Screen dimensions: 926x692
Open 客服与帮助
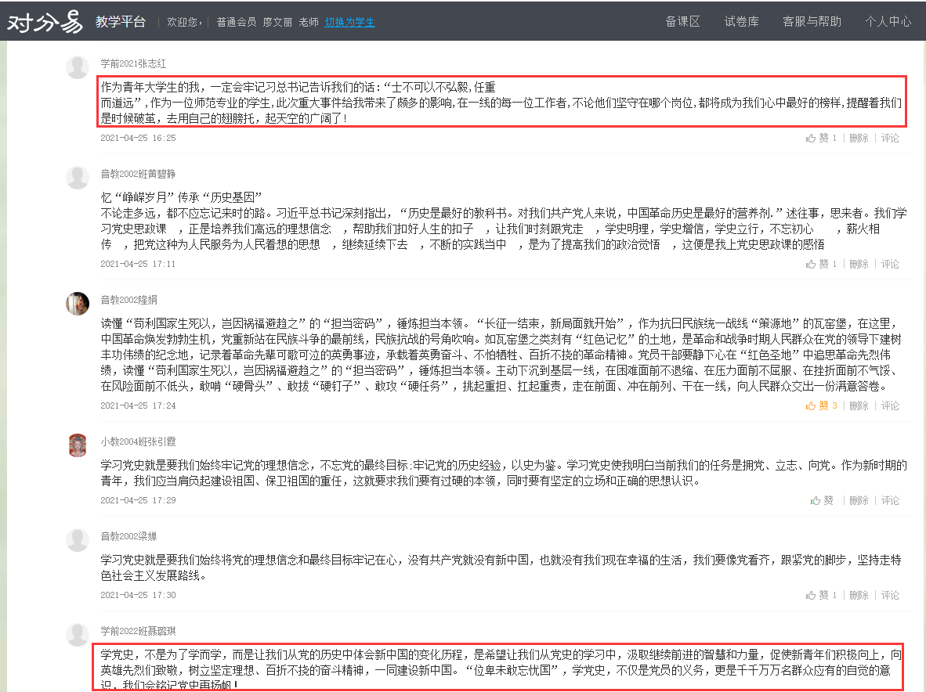(x=812, y=22)
